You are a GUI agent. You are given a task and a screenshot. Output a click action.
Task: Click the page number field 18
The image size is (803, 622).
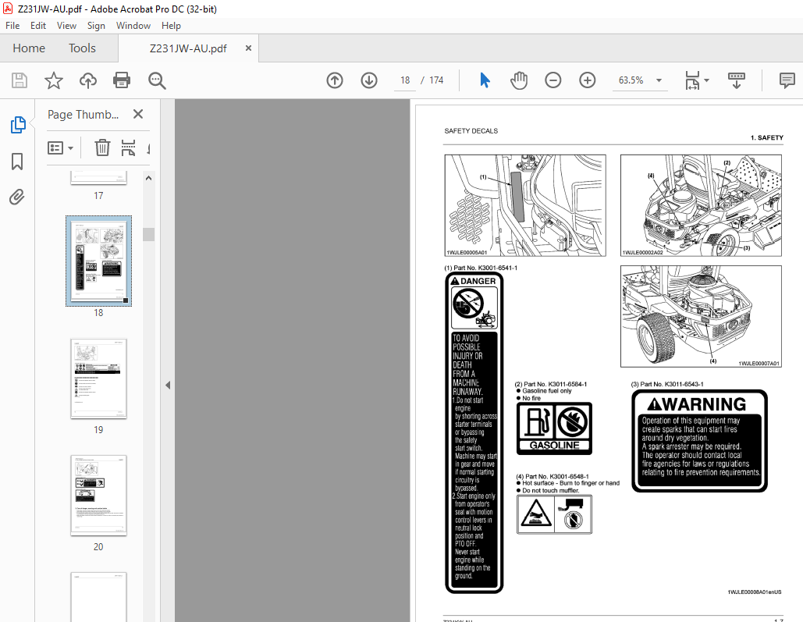[x=405, y=80]
